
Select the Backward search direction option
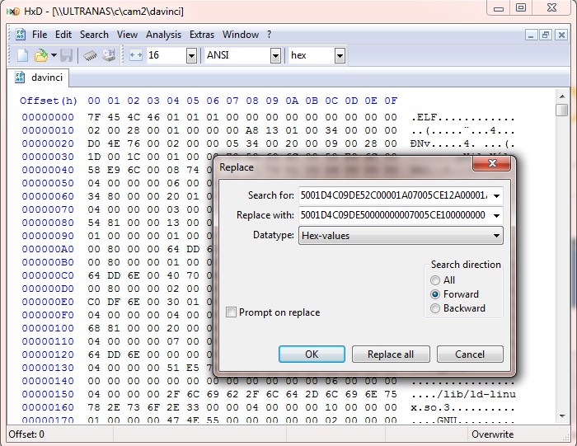coord(435,308)
